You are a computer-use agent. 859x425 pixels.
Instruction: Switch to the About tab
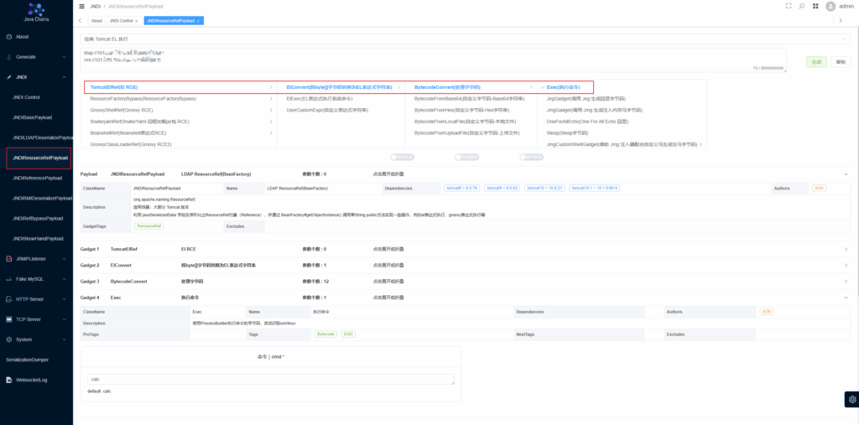tap(96, 20)
